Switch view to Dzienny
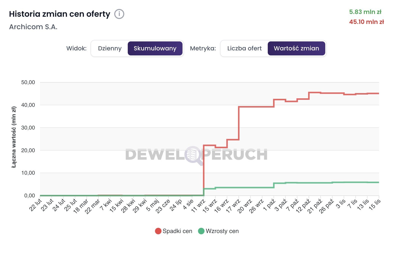The width and height of the screenshot is (394, 254). [110, 48]
